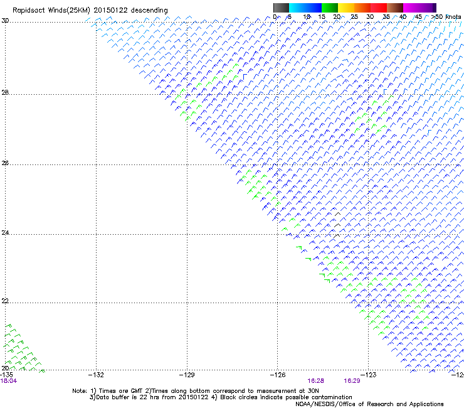Pick the blue 10-15 knots color segment
The height and width of the screenshot is (408, 464).
pyautogui.click(x=314, y=8)
